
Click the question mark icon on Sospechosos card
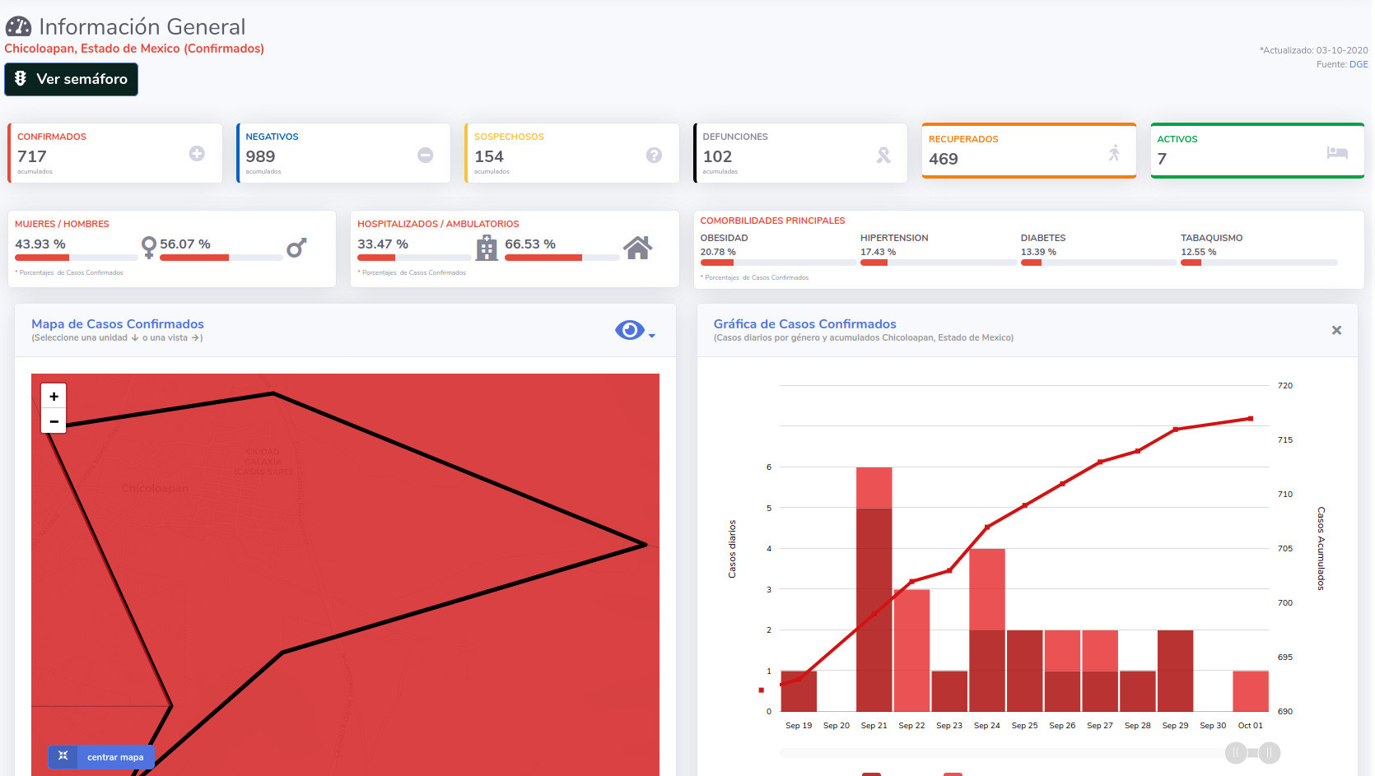pos(654,155)
